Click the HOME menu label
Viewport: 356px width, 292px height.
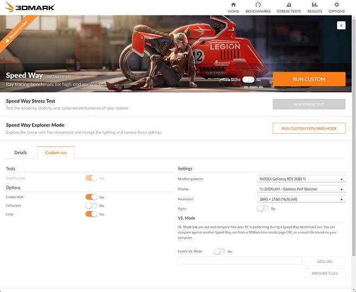coord(233,11)
